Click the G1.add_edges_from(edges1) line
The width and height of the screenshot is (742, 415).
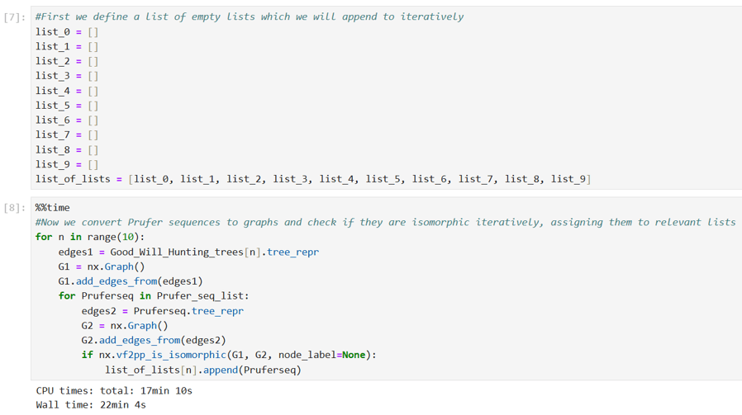[131, 281]
